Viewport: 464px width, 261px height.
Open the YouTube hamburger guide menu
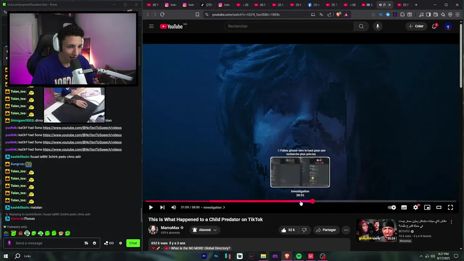click(x=151, y=26)
